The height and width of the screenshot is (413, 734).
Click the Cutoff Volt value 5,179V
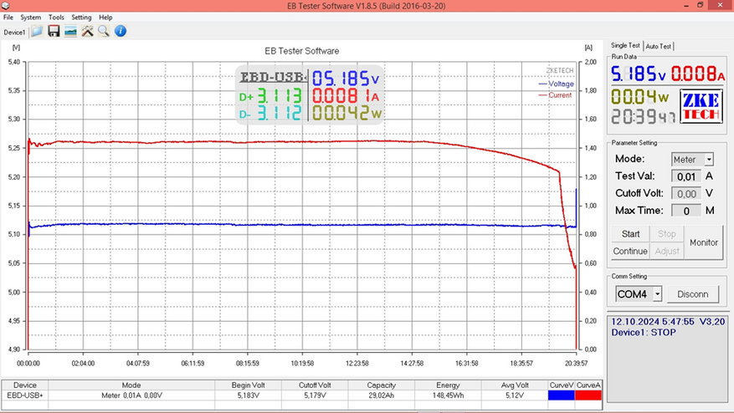click(315, 395)
